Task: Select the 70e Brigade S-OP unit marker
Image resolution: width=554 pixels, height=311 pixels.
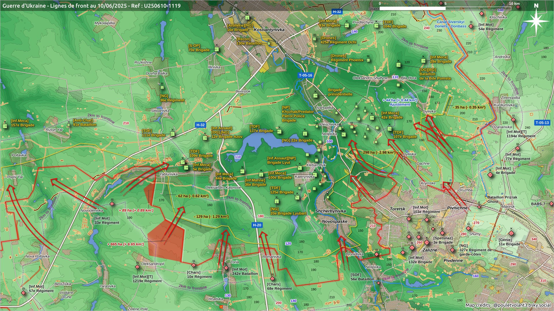Action: 217,49
